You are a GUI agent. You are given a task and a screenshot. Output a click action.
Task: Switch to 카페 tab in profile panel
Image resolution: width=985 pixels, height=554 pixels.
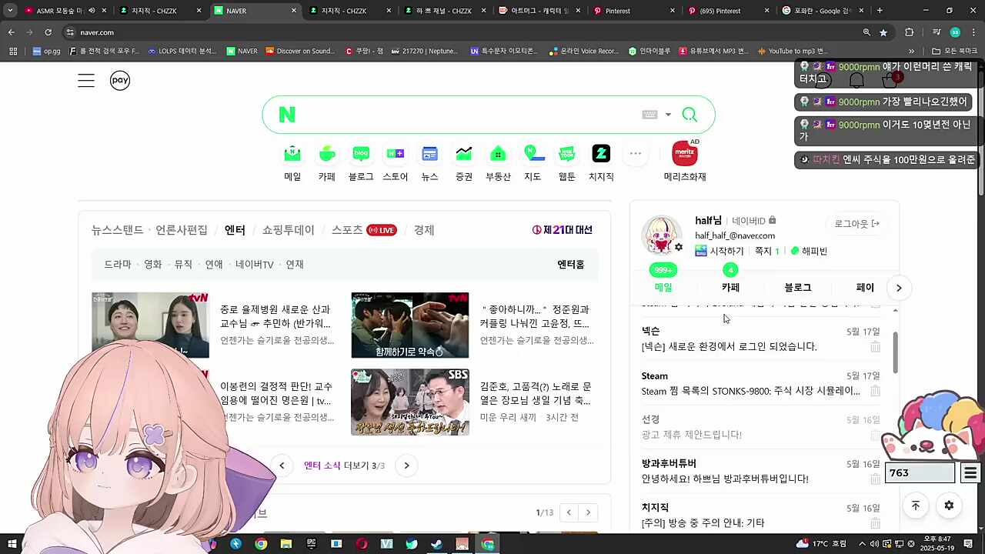point(730,287)
